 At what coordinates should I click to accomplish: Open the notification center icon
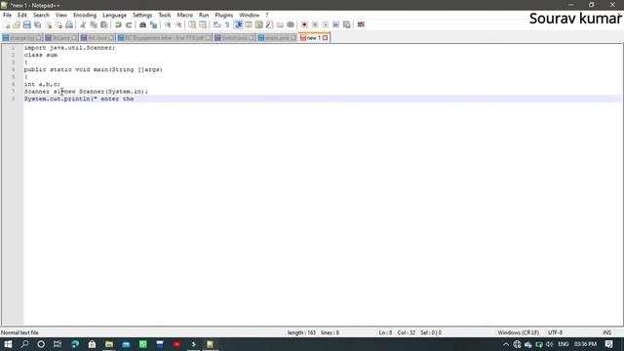coord(608,344)
